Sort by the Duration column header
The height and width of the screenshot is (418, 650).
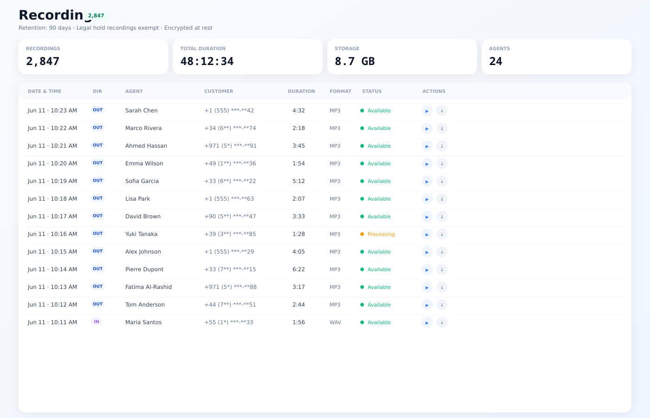pos(301,91)
